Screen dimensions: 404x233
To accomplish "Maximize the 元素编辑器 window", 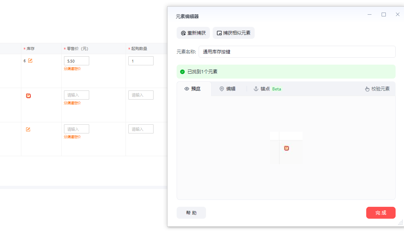I will point(384,14).
